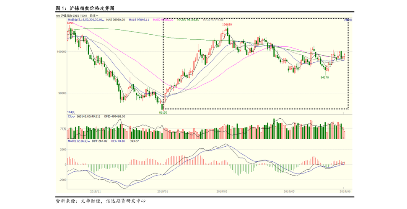Click the 106630 high price marker

(x=227, y=25)
